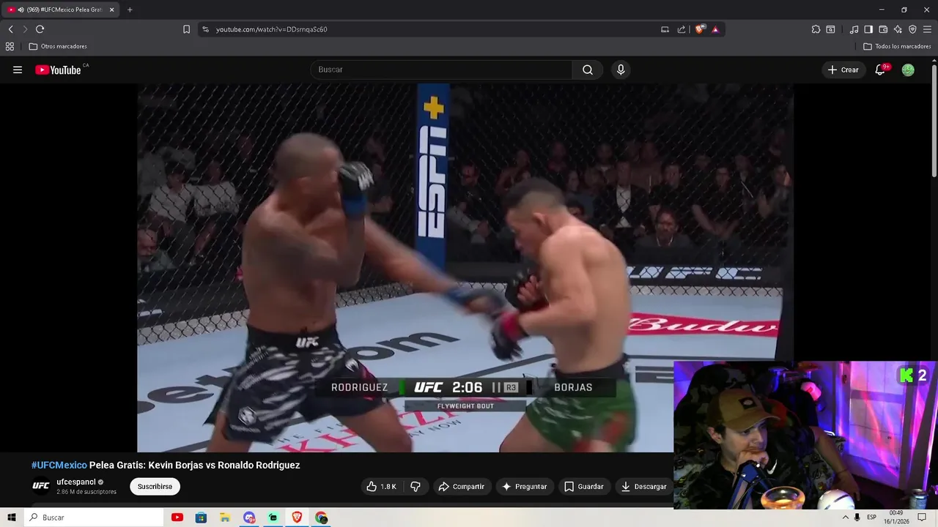Open the Brave Wallet icon

(883, 29)
